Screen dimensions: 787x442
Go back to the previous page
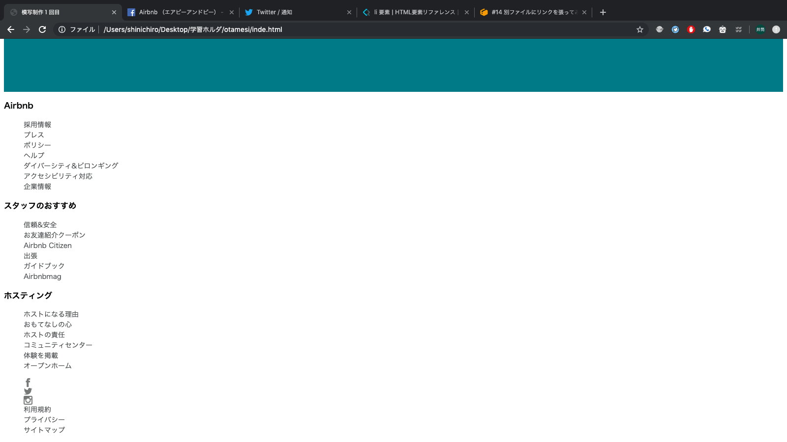click(11, 29)
